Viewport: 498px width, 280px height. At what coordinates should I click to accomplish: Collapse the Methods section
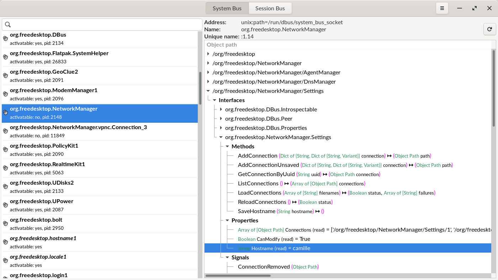click(228, 147)
